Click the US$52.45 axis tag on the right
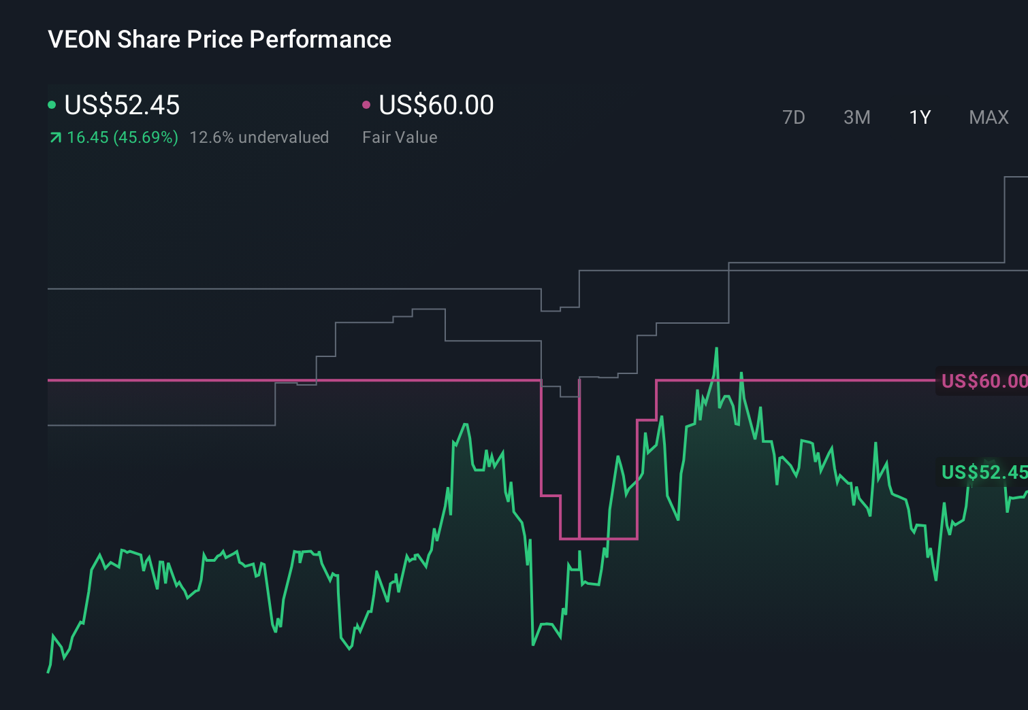 [983, 472]
